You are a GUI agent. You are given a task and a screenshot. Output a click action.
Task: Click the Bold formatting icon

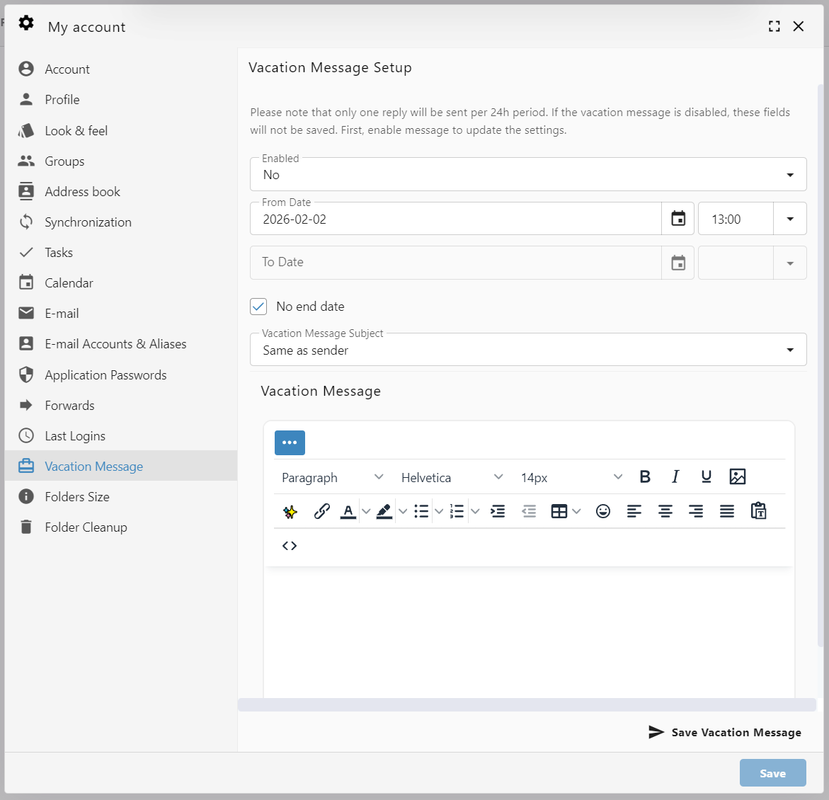click(645, 476)
